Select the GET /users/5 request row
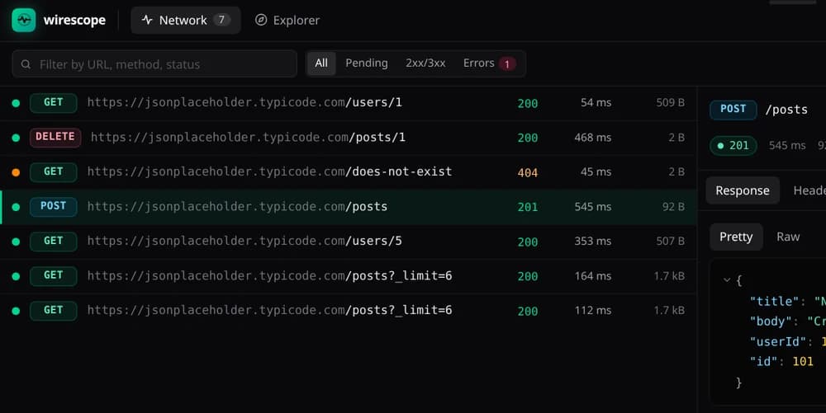Screen dimensions: 826x413 click(349, 242)
